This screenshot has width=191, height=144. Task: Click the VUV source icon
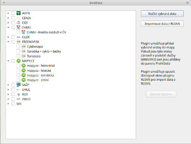18,94
